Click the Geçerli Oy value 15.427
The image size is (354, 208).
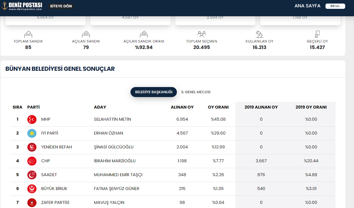click(317, 47)
